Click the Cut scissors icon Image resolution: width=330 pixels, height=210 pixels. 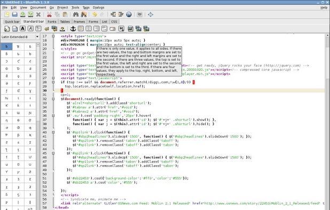point(49,14)
